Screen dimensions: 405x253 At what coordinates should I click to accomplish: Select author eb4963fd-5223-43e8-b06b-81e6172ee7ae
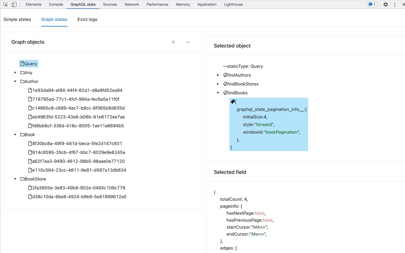[x=78, y=117]
